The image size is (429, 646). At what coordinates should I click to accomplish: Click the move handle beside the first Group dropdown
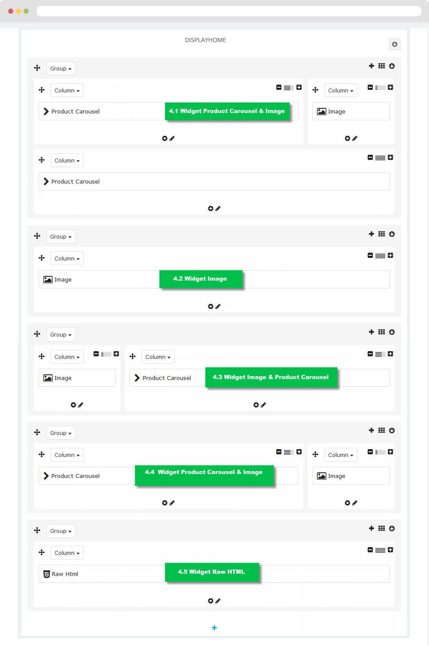coord(37,68)
